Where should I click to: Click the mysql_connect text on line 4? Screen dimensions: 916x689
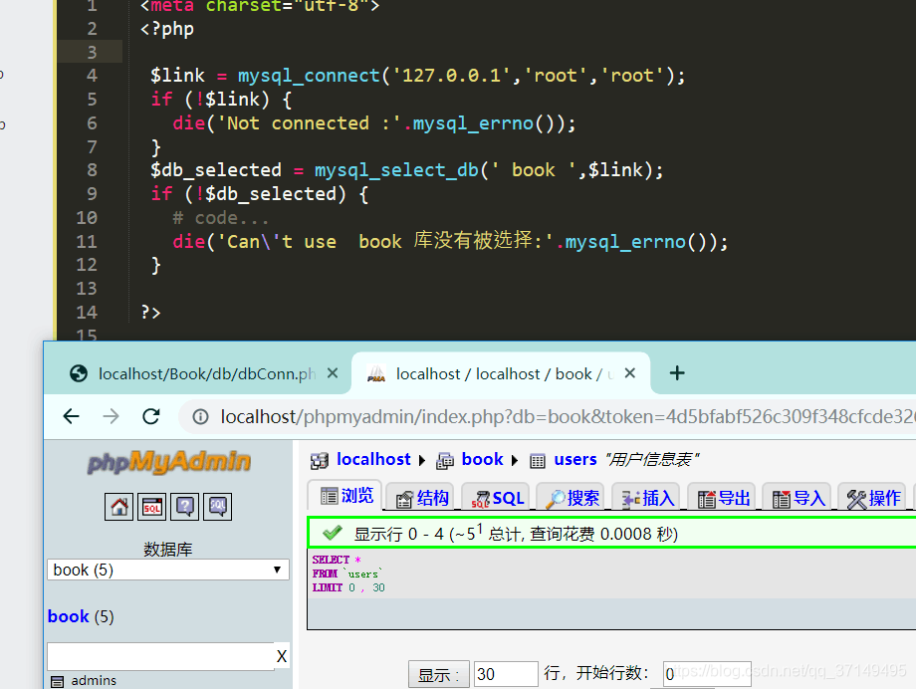point(309,76)
